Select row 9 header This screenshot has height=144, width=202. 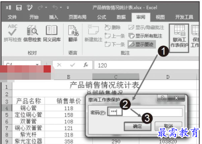click(x=7, y=141)
